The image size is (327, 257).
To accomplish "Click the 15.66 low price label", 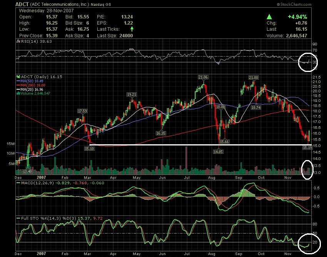I will 224,142.
